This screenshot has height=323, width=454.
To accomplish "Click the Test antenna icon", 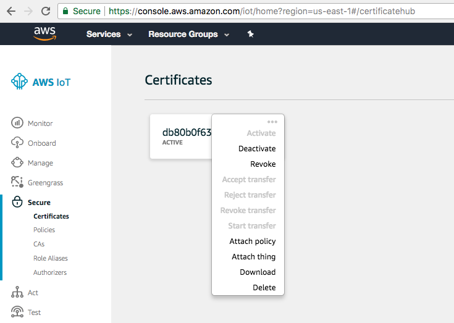I will click(17, 312).
